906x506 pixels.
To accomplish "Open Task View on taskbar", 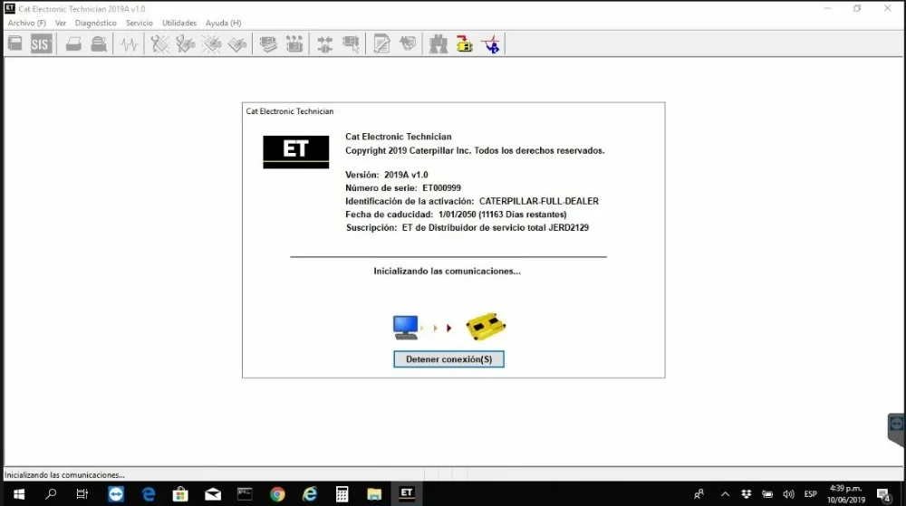I will tap(82, 494).
